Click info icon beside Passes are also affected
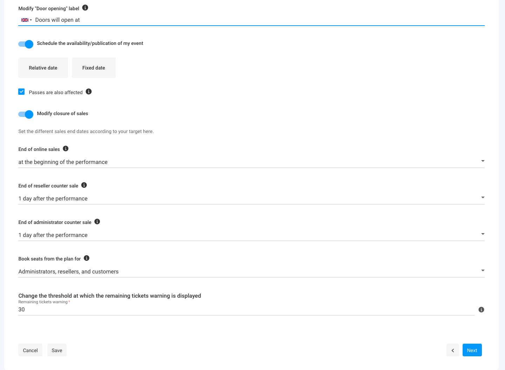505x370 pixels. (89, 92)
